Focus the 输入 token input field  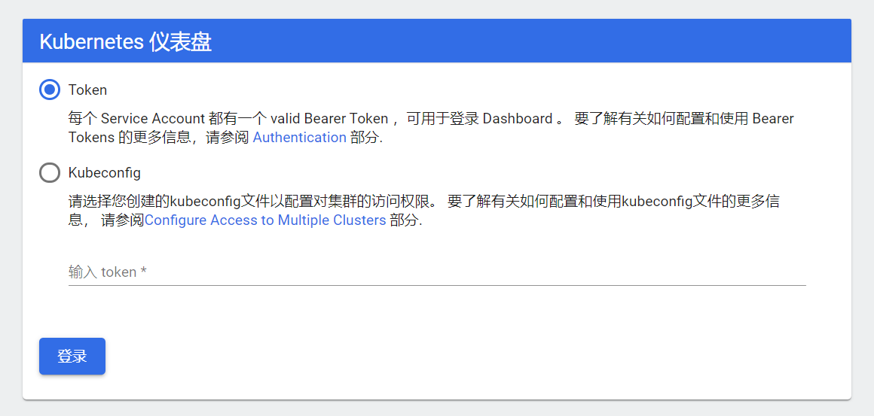coord(437,272)
